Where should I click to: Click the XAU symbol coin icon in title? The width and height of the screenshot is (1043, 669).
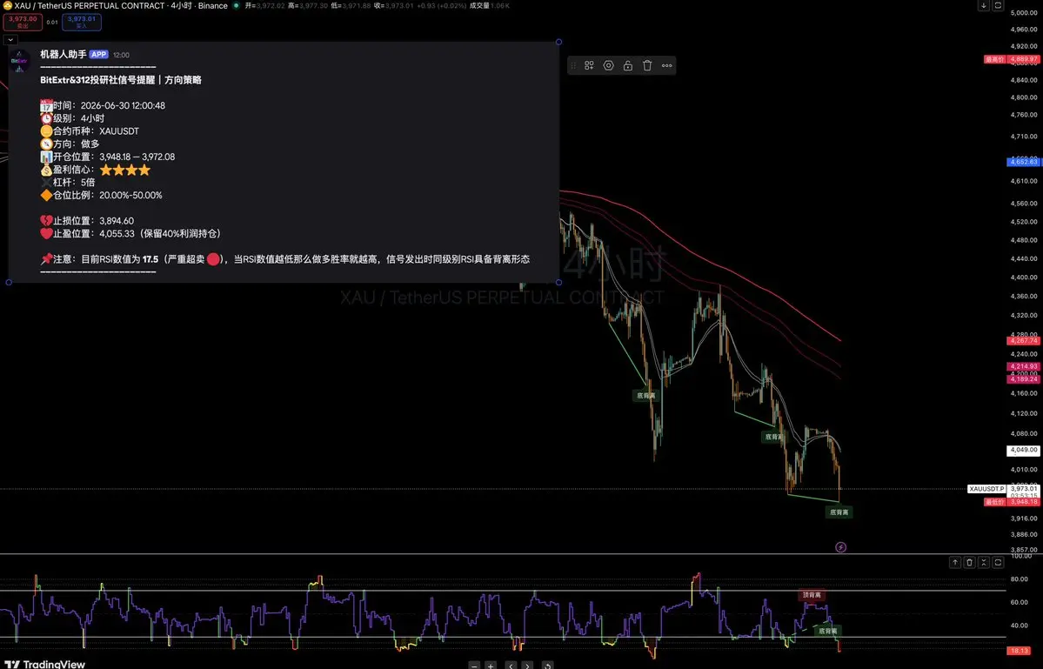click(7, 5)
